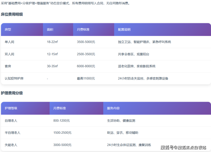
Task: Select the 房型 column header
Action: (8, 30)
